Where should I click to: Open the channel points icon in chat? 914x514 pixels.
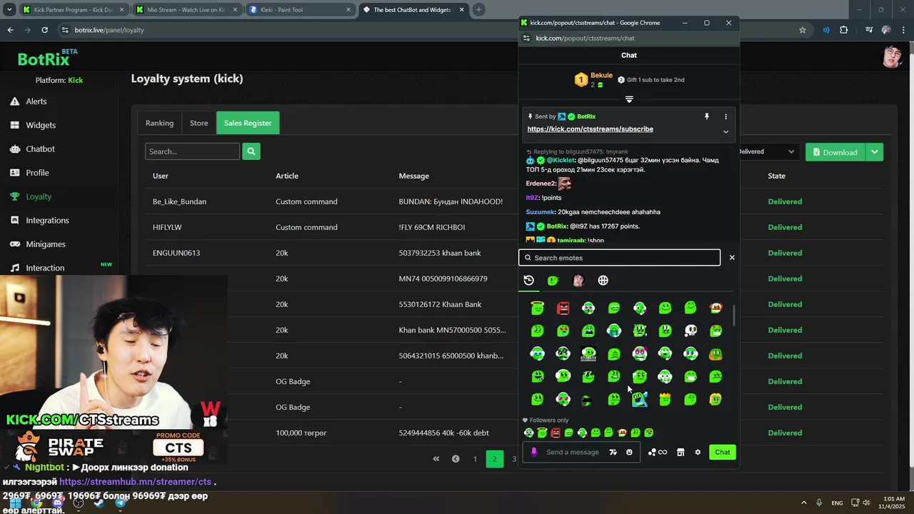[x=657, y=452]
